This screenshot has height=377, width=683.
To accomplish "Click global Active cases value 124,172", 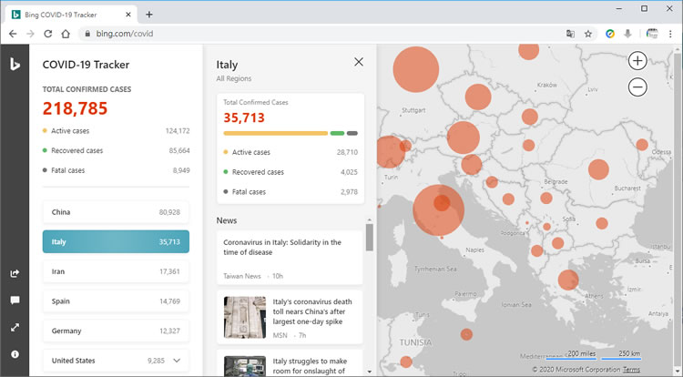I will [x=178, y=130].
